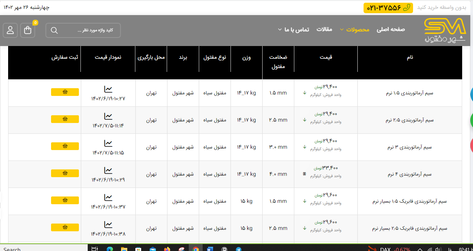Screen dimensions: 473x251
Task: View price chart for فابریک ۲/۵ بسیار نرم
Action: tap(108, 225)
